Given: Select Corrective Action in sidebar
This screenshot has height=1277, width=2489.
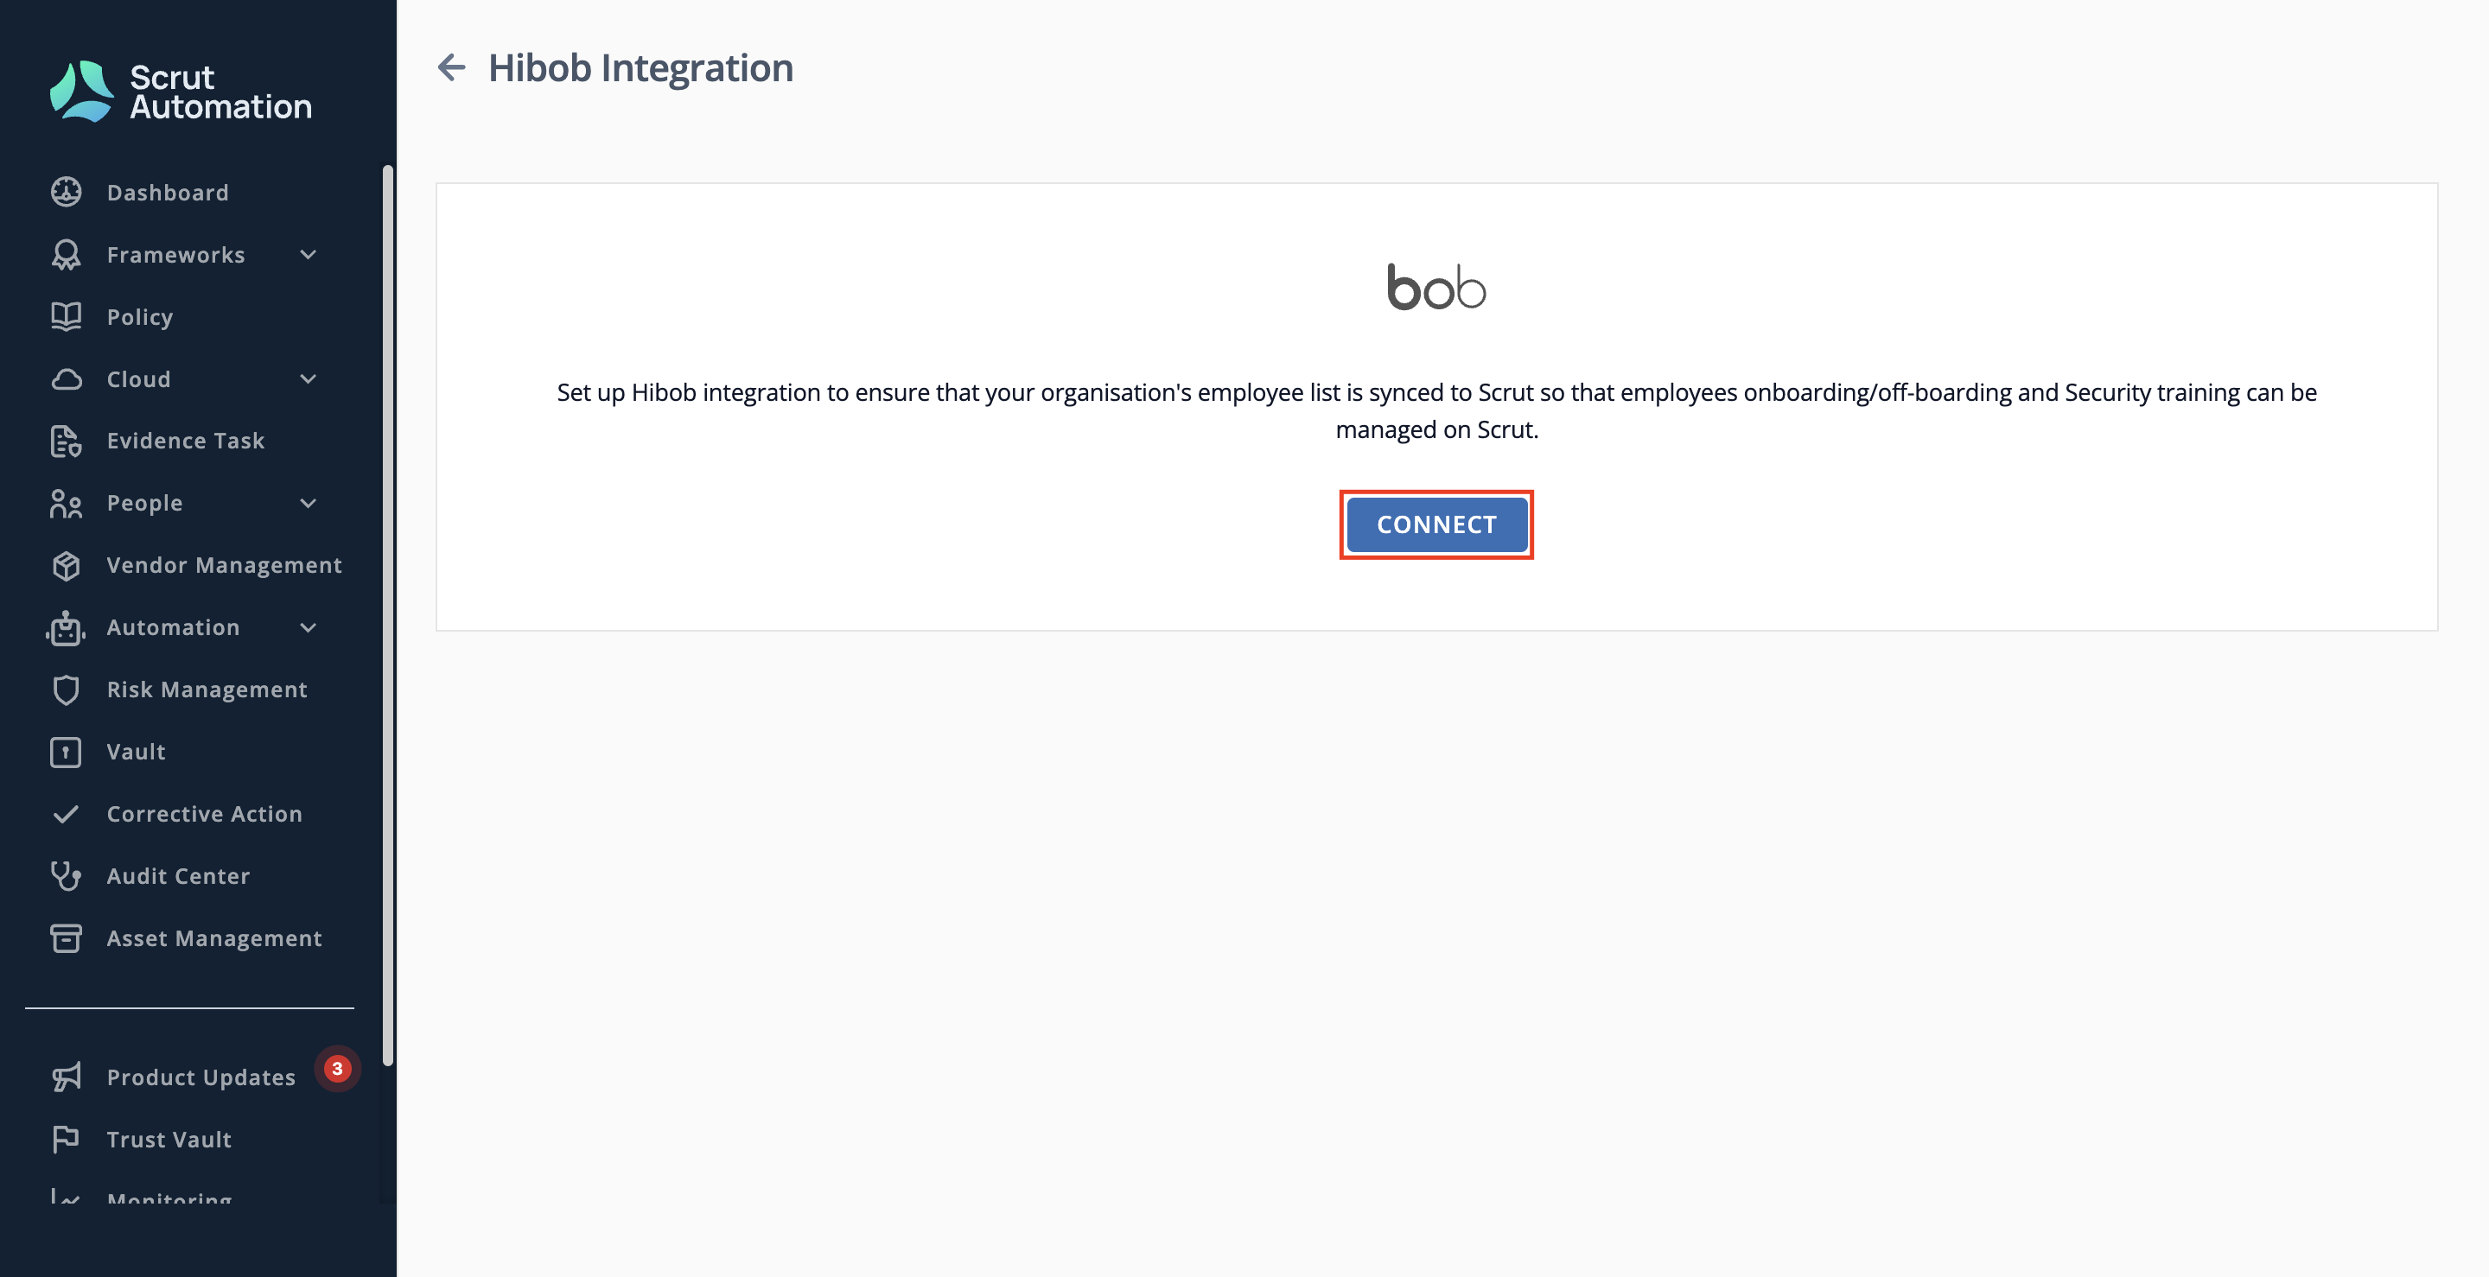Looking at the screenshot, I should [x=204, y=814].
